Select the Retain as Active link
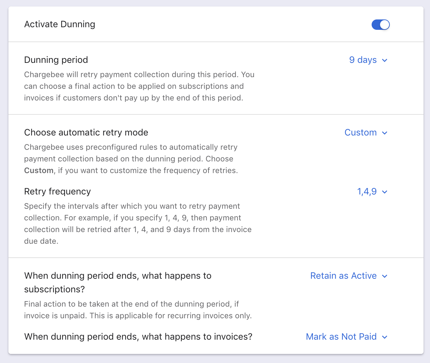 tap(343, 276)
